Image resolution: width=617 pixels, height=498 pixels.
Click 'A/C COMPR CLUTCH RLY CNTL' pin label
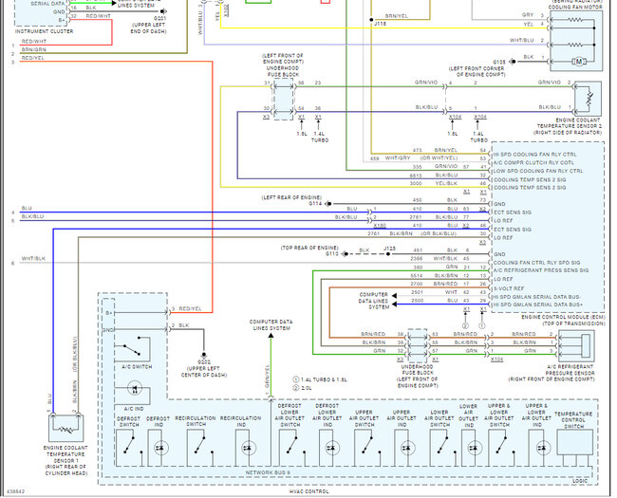tap(533, 162)
